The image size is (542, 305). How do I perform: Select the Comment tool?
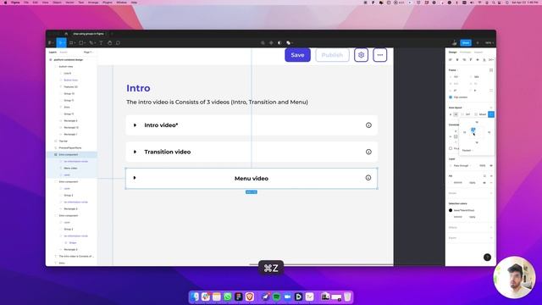pos(118,43)
